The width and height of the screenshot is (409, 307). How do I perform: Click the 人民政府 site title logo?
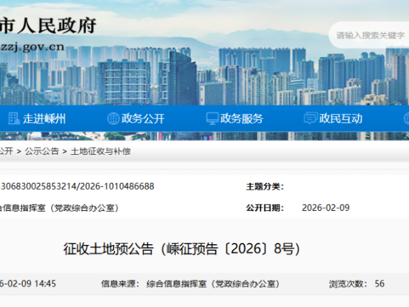pyautogui.click(x=48, y=25)
